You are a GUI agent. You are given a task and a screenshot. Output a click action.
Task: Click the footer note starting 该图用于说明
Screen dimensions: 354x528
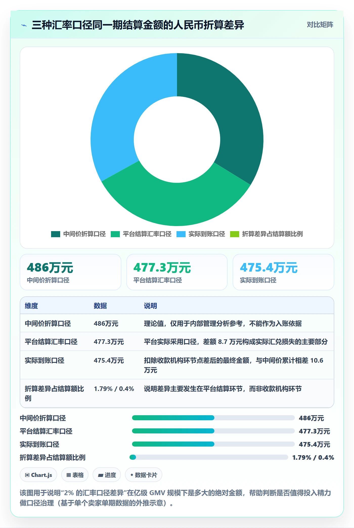[175, 498]
